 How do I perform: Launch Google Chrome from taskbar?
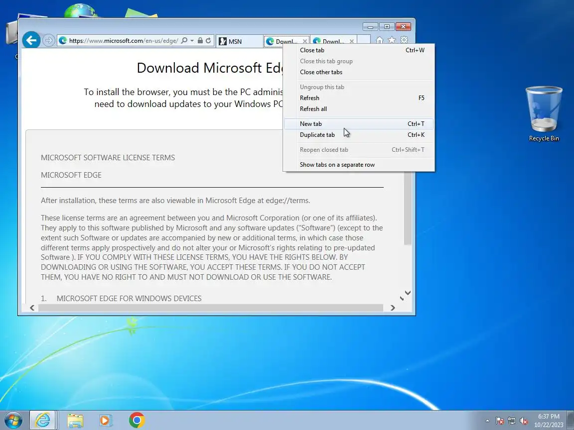tap(137, 420)
